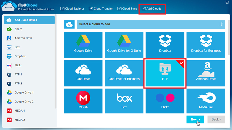
Task: Select the MediaFire cloud tile
Action: tap(206, 101)
